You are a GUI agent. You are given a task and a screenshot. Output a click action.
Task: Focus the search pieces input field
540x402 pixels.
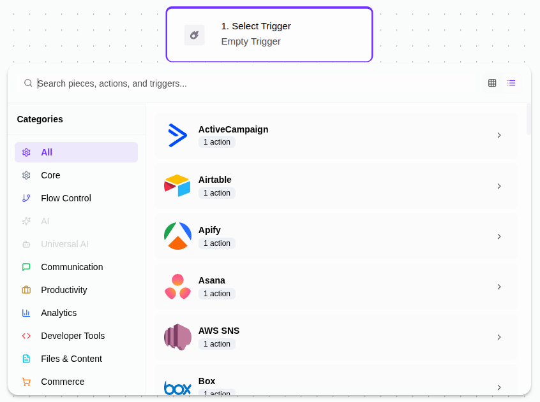click(x=255, y=83)
